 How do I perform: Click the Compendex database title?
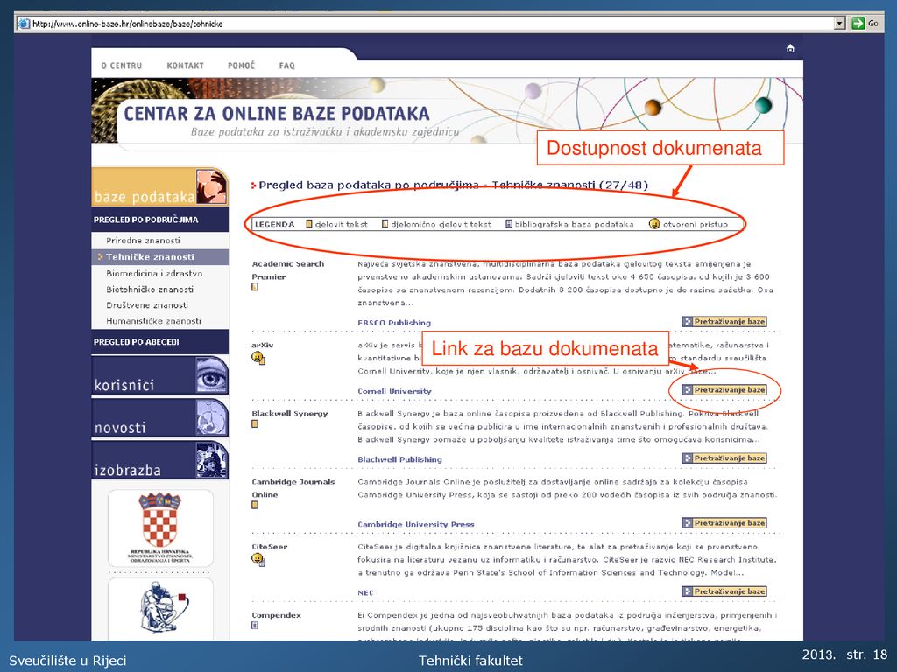(276, 615)
